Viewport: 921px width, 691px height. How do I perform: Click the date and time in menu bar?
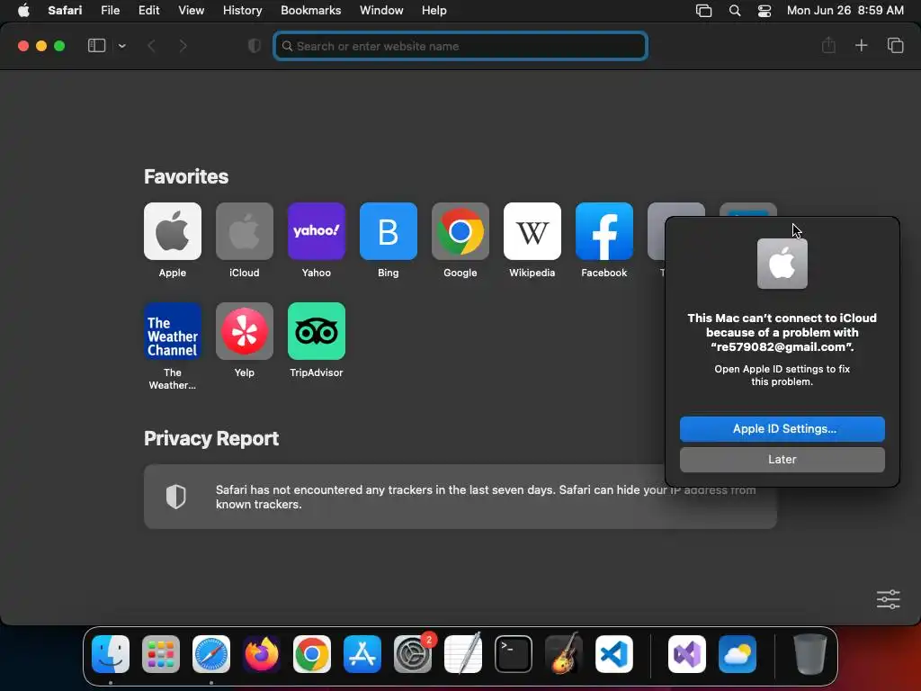(845, 11)
